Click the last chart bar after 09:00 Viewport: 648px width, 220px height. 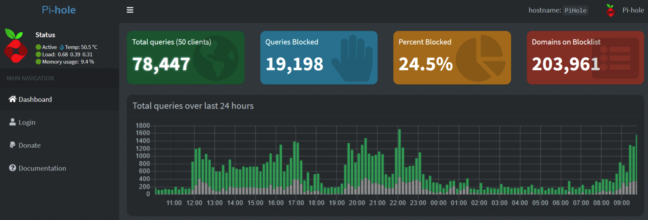click(x=636, y=164)
